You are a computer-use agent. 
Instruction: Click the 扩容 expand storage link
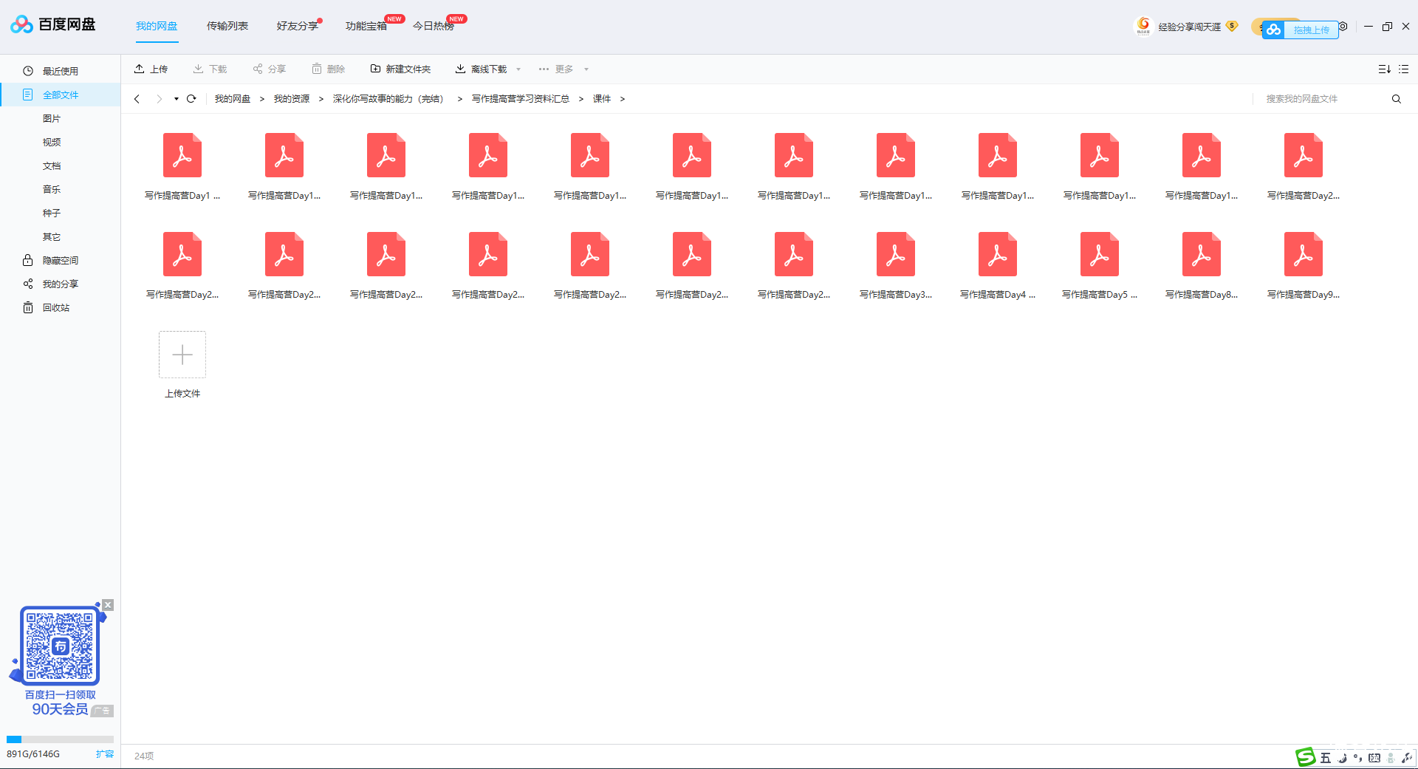[x=104, y=754]
